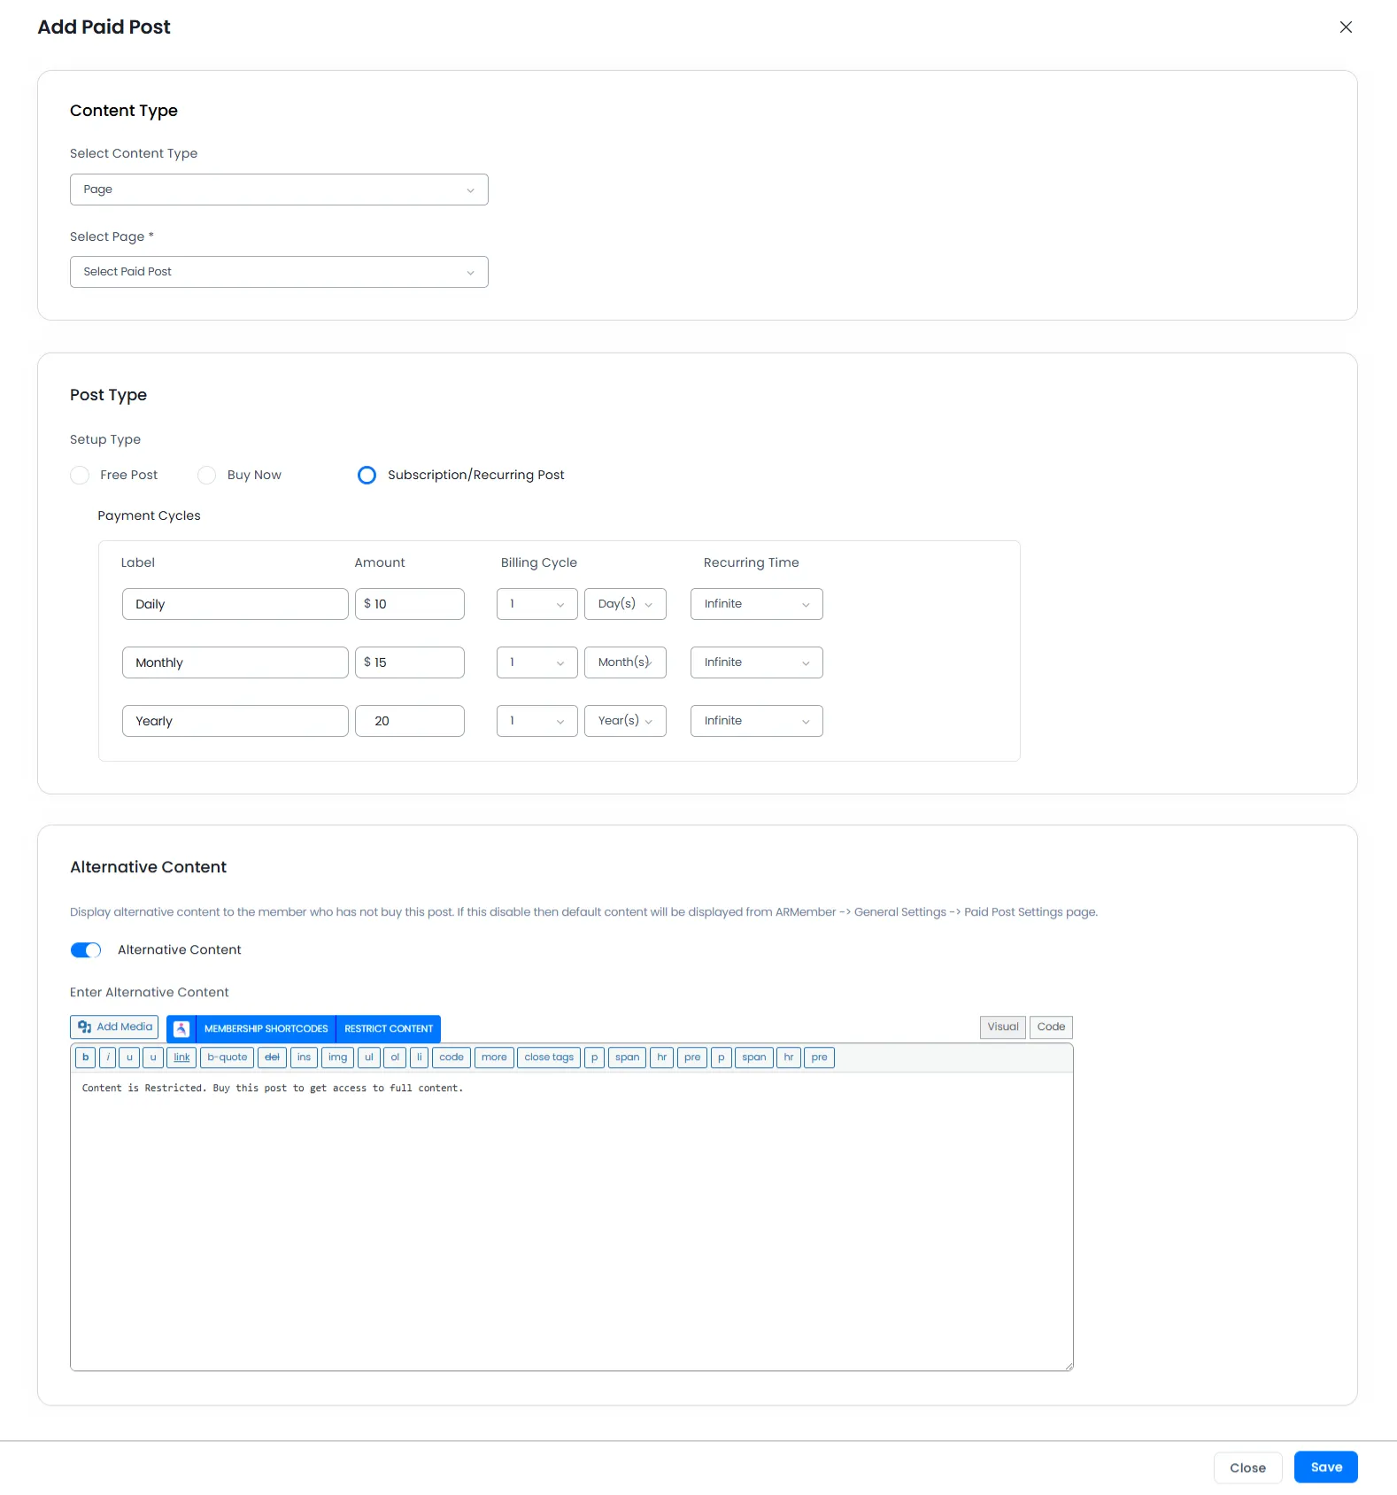Viewport: 1397px width, 1495px height.
Task: Insert a blockquote with b-quote
Action: [x=228, y=1057]
